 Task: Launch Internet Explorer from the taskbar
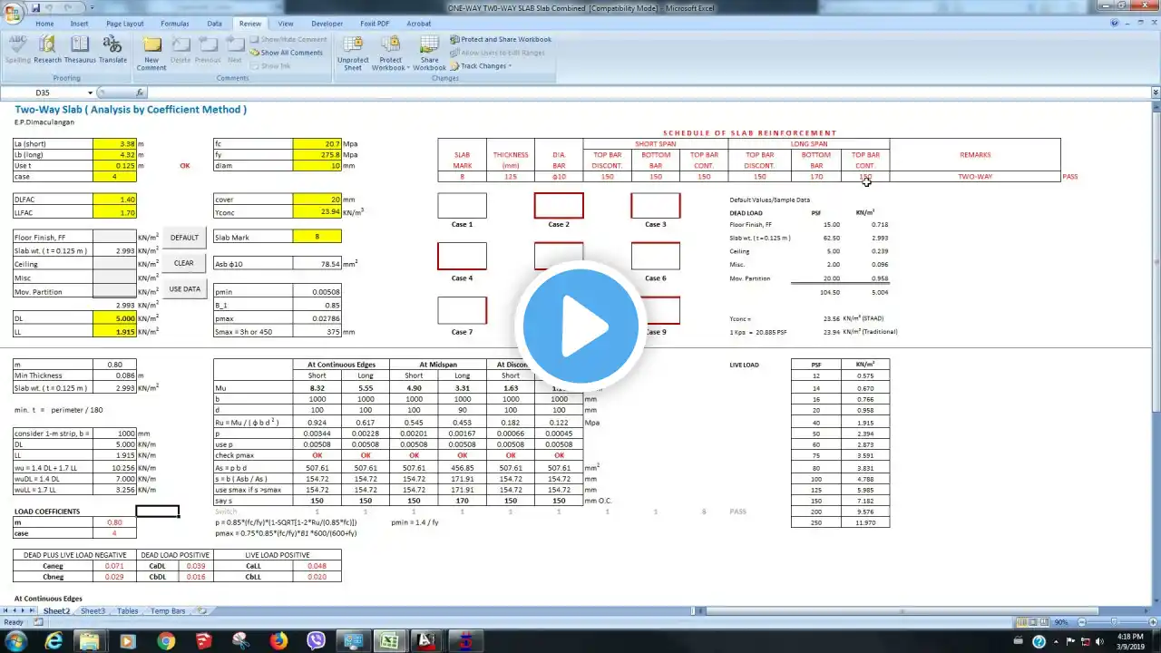54,641
